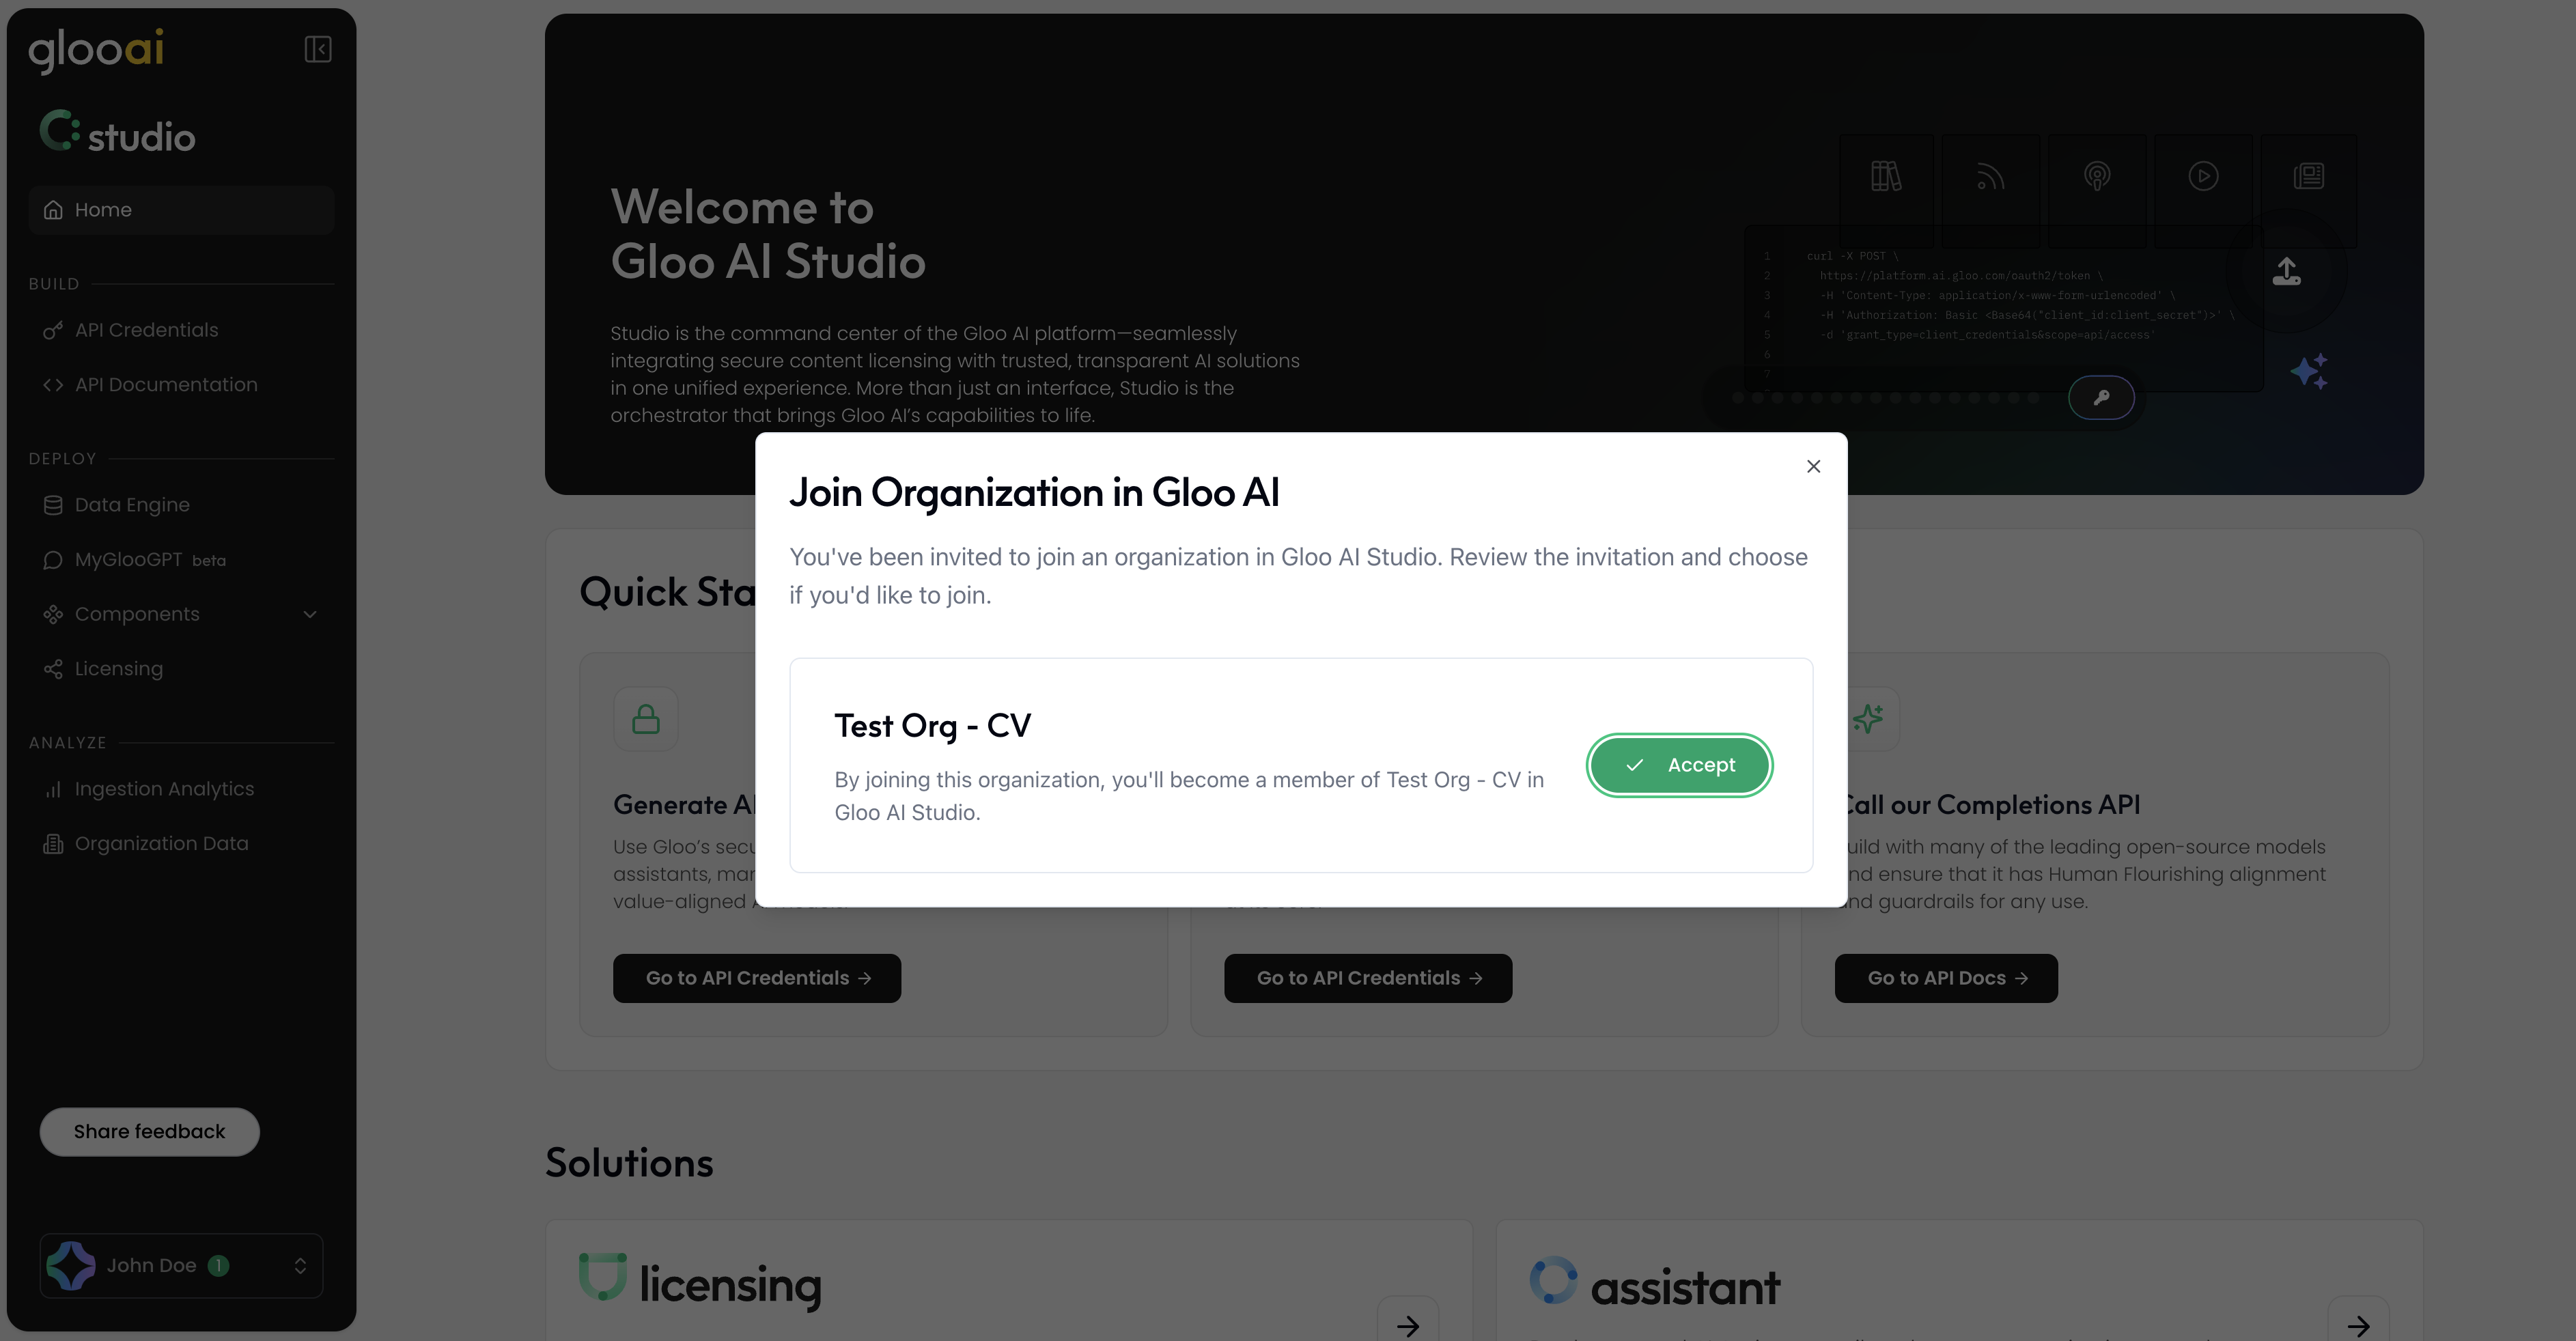Click the play video icon in banner
This screenshot has height=1341, width=2576.
click(2203, 176)
